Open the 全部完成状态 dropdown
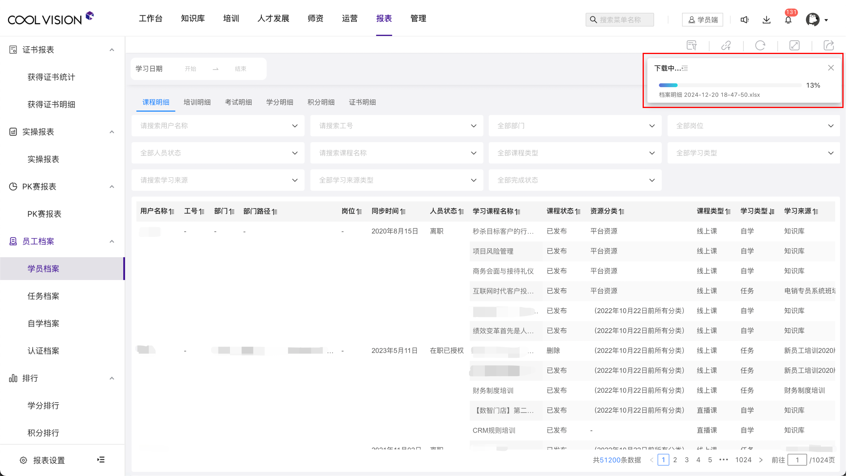850x476 pixels. pos(575,180)
